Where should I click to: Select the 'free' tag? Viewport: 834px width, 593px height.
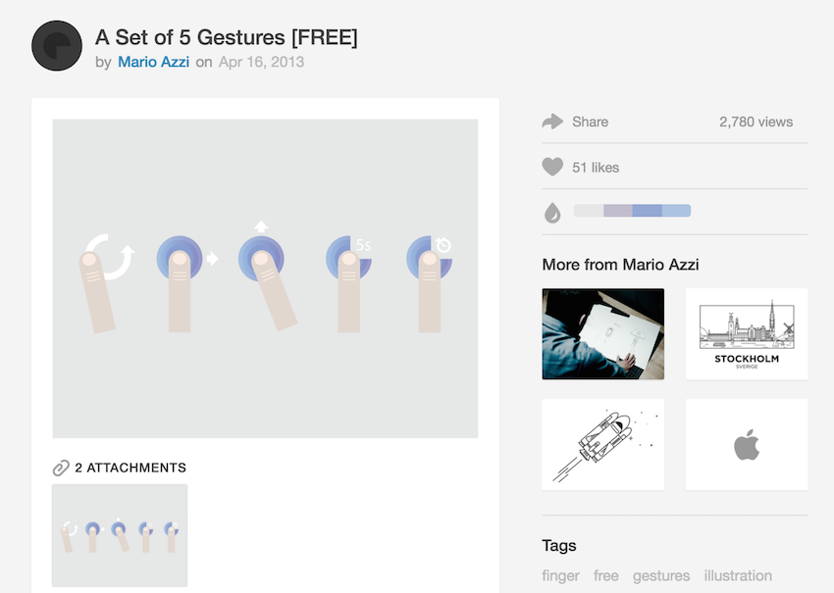[606, 575]
